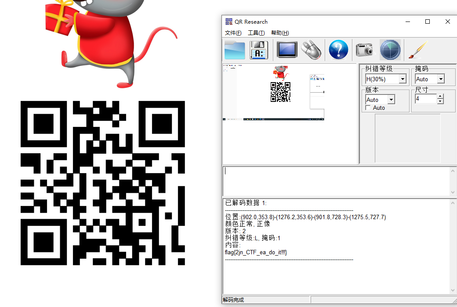Click the 纠错等级:L, 掩码:1 line
The image size is (457, 307).
click(x=253, y=238)
